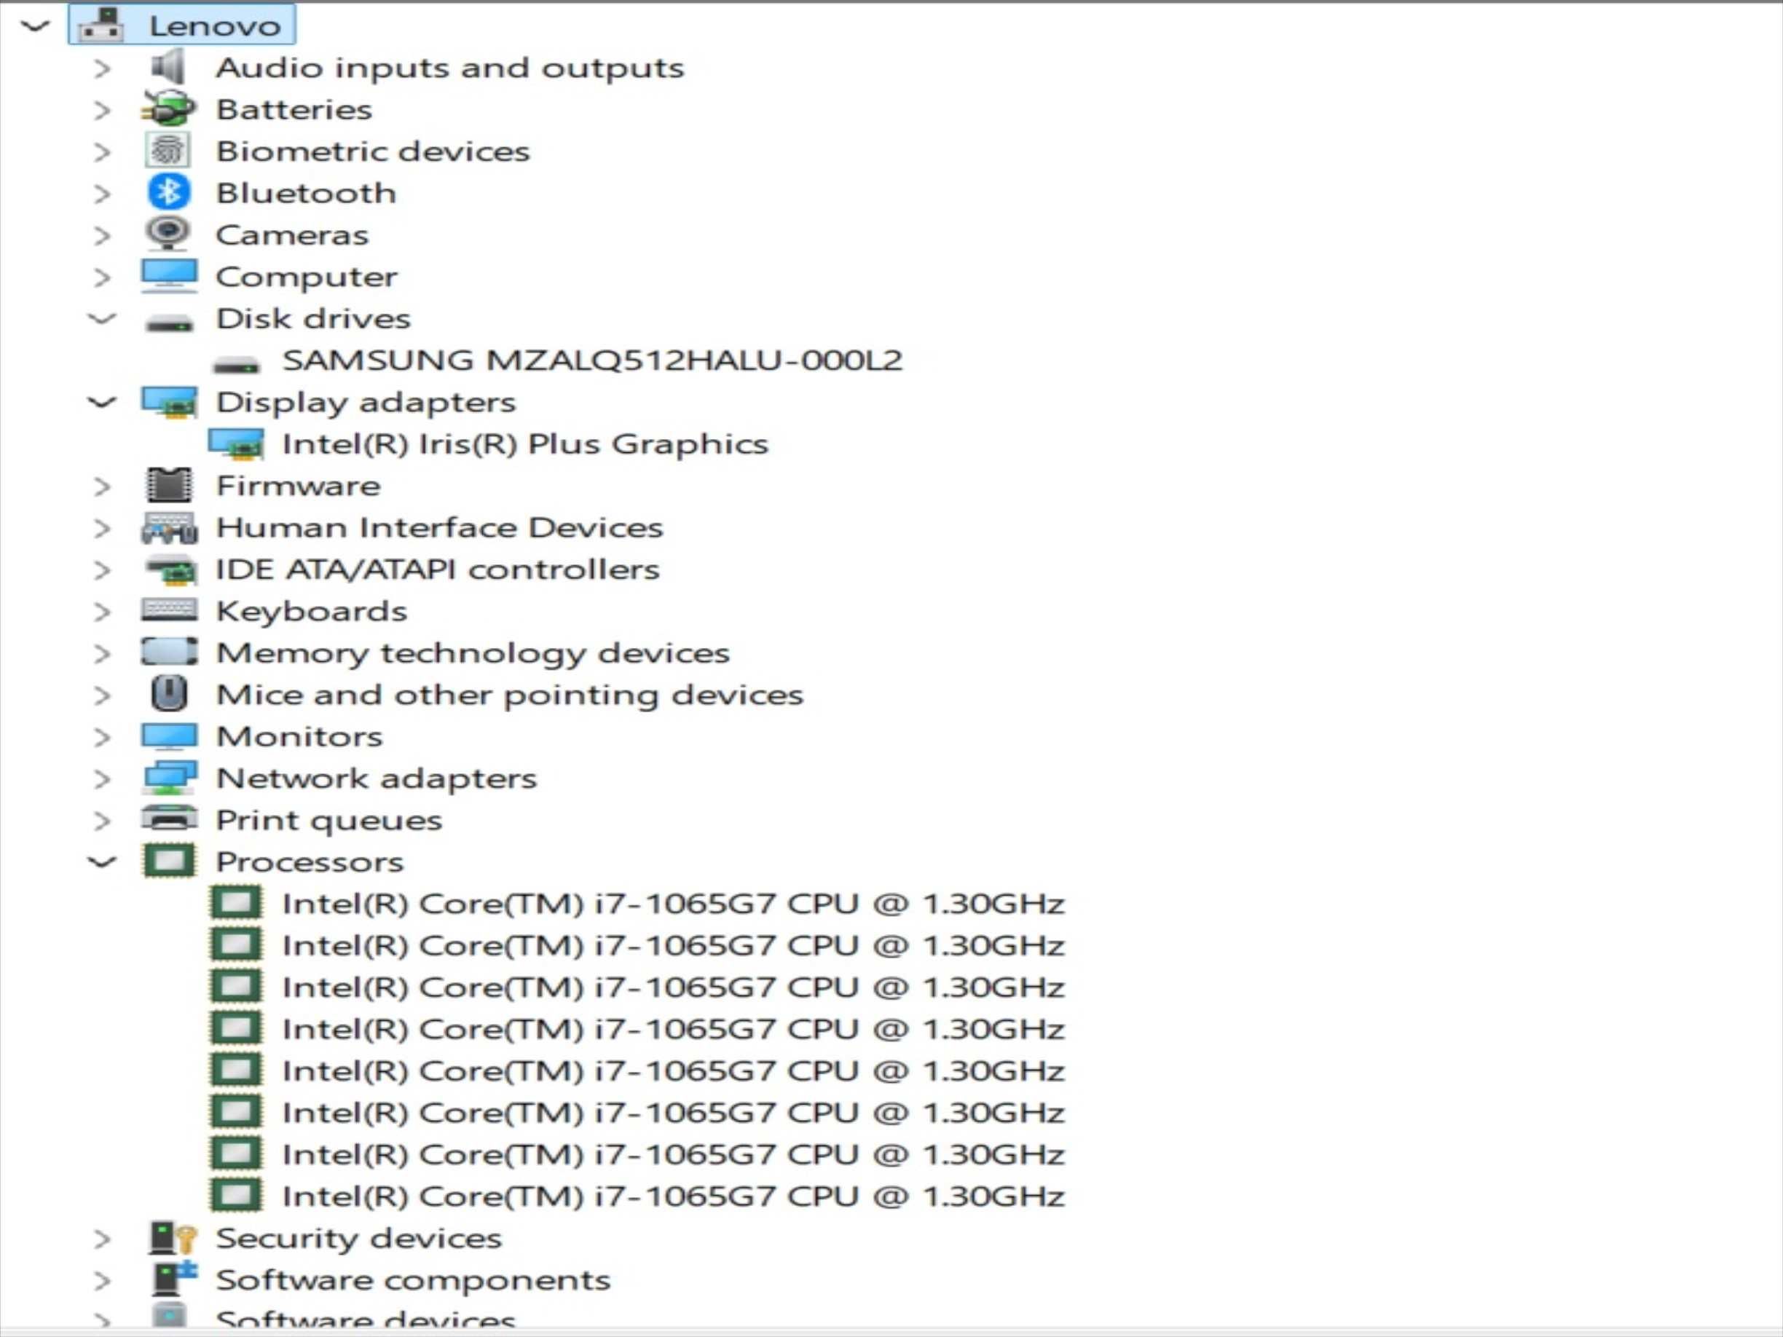
Task: Expand the Bluetooth category
Action: click(x=101, y=194)
